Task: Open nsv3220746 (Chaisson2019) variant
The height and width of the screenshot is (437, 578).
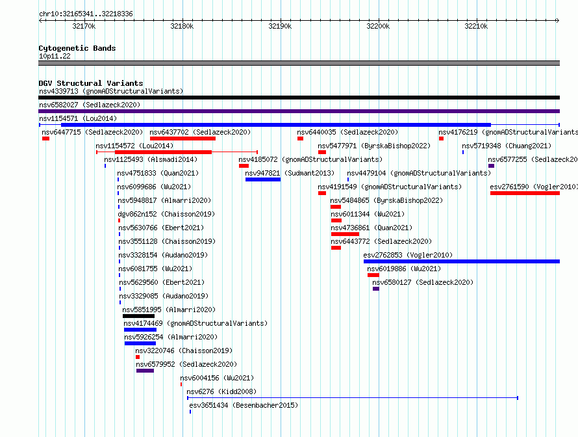Action: pos(184,351)
